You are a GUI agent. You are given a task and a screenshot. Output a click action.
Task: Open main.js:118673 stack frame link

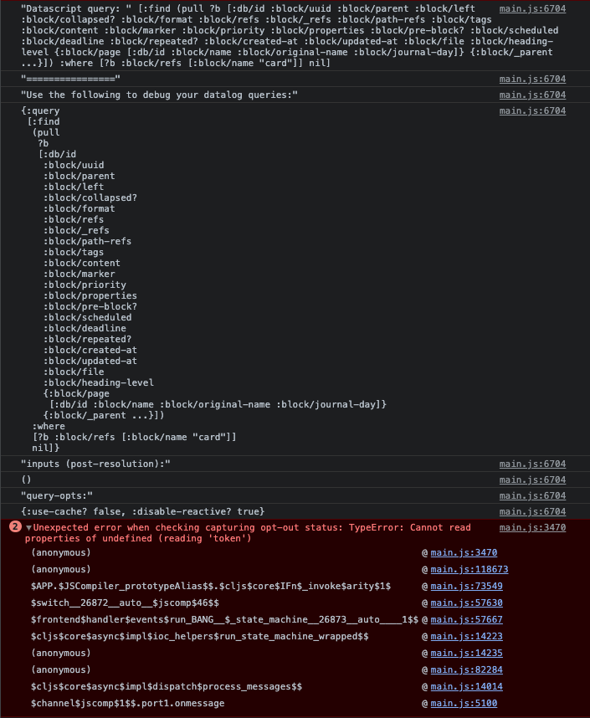[468, 569]
